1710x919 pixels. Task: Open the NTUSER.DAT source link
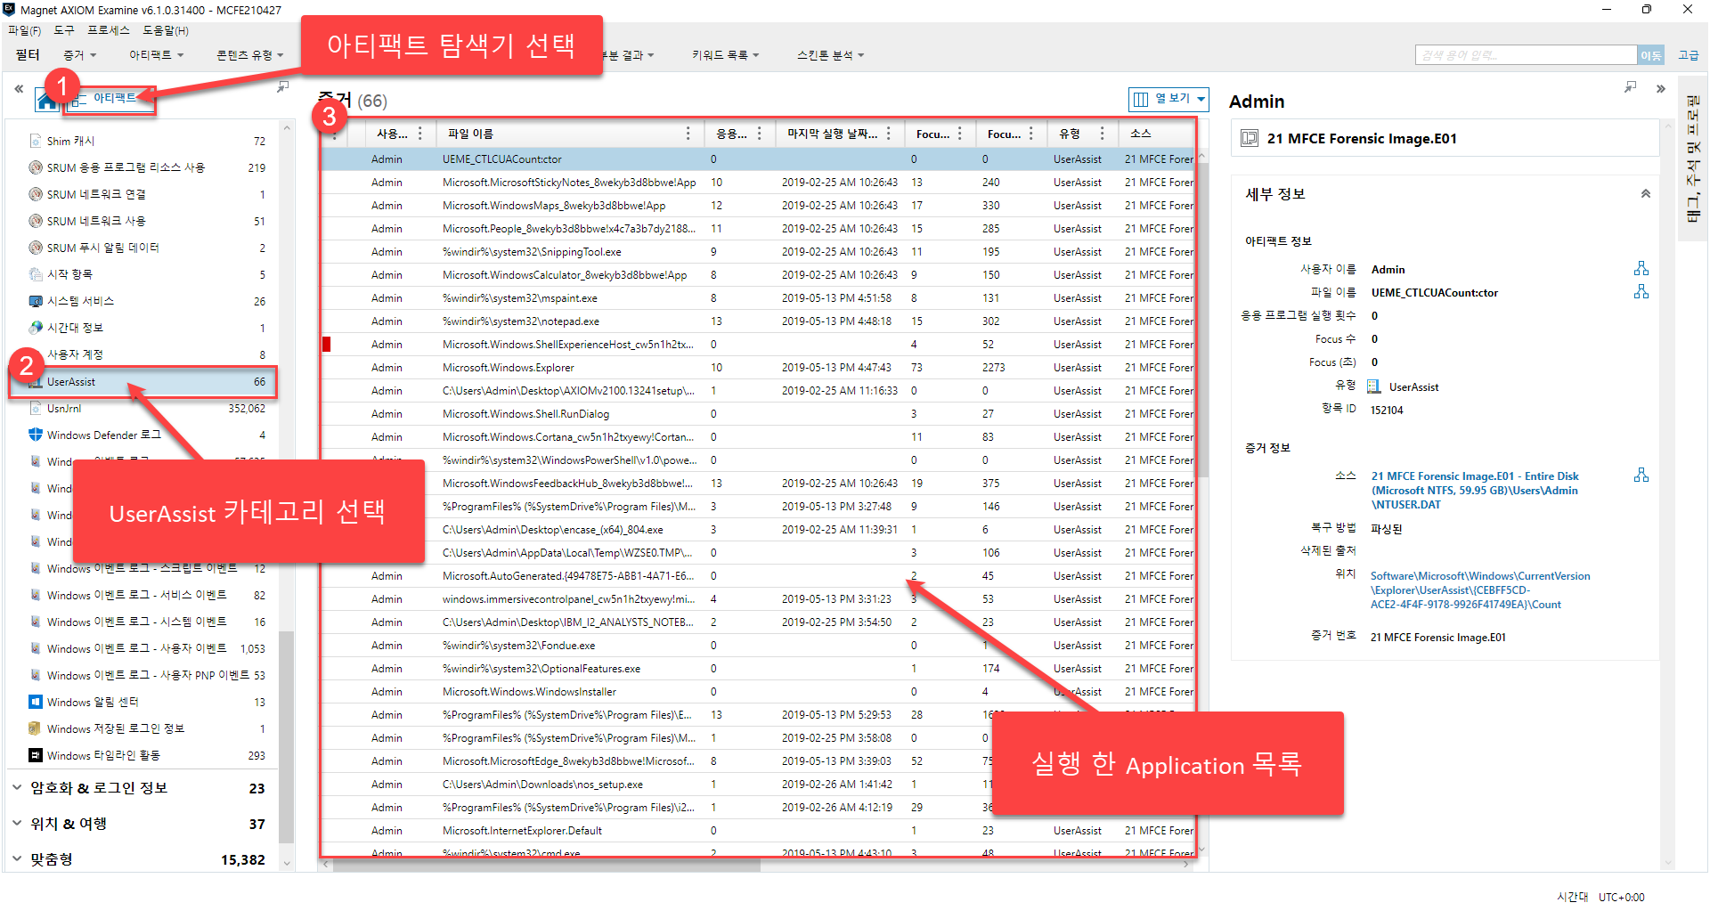click(x=1474, y=491)
